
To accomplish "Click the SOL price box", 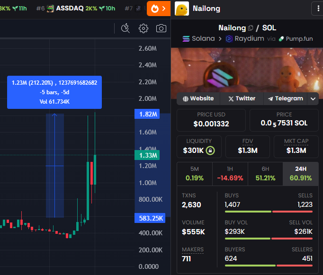I will 284,120.
